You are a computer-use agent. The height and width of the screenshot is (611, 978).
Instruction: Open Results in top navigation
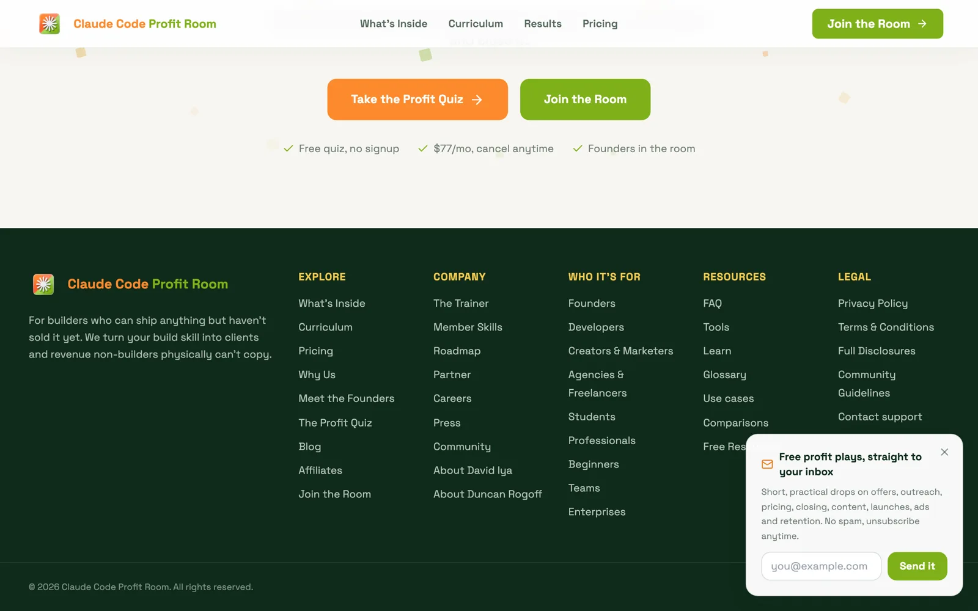coord(543,24)
